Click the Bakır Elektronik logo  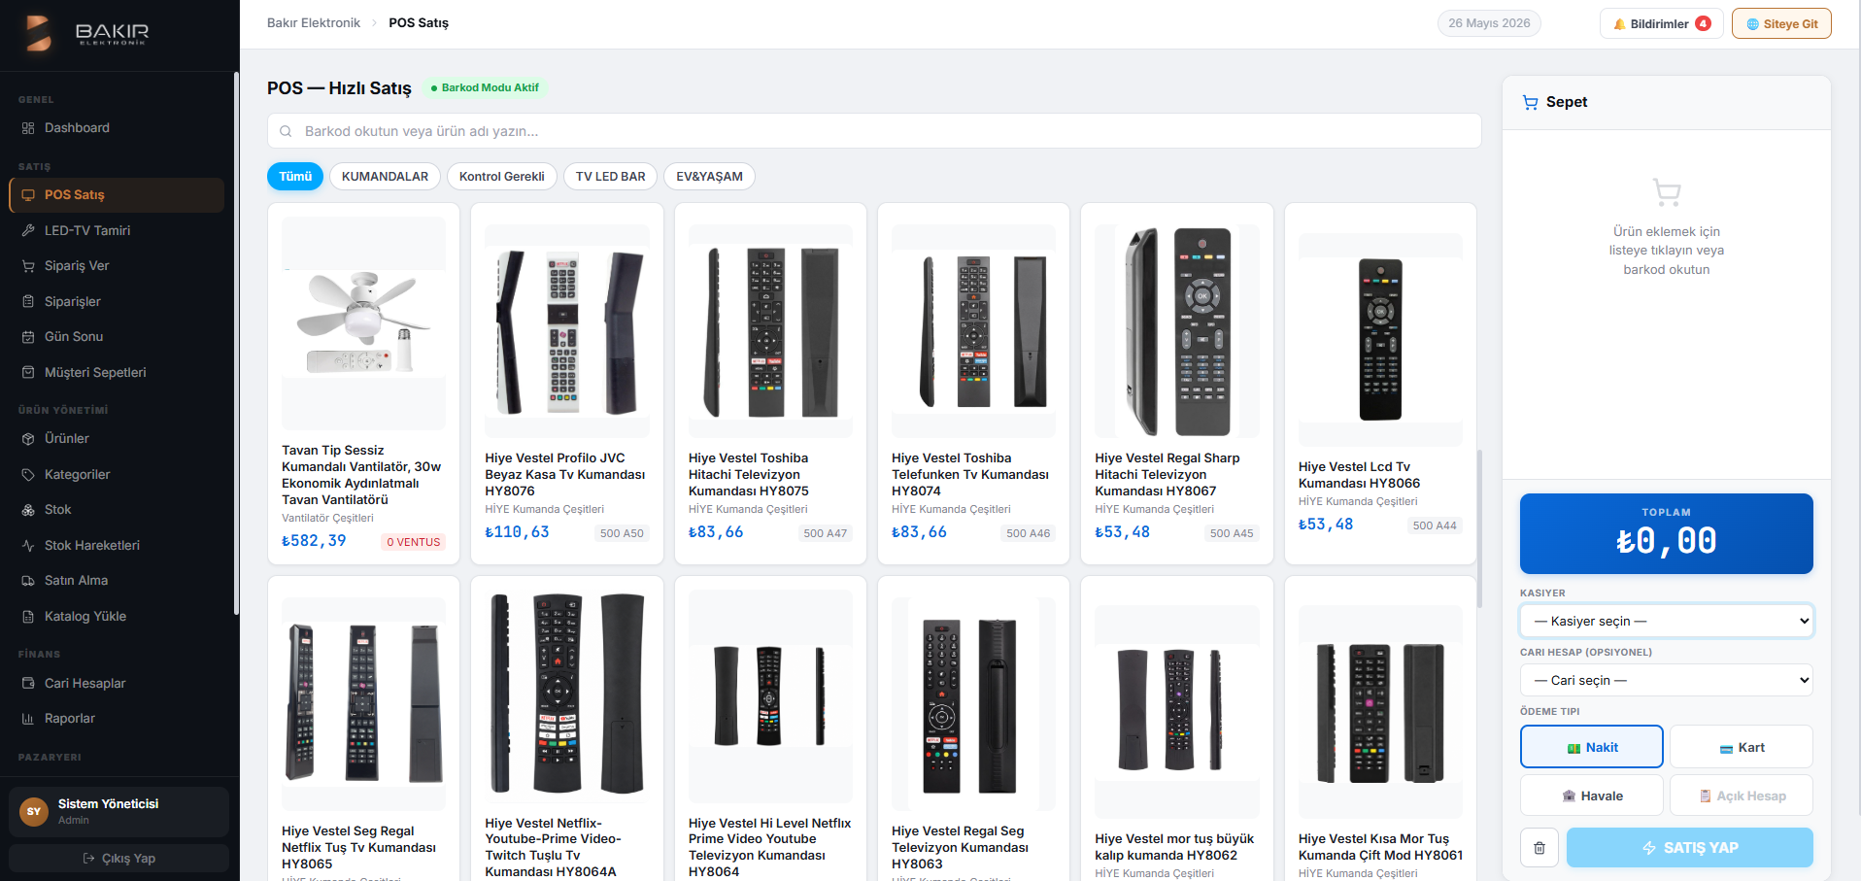tap(87, 34)
